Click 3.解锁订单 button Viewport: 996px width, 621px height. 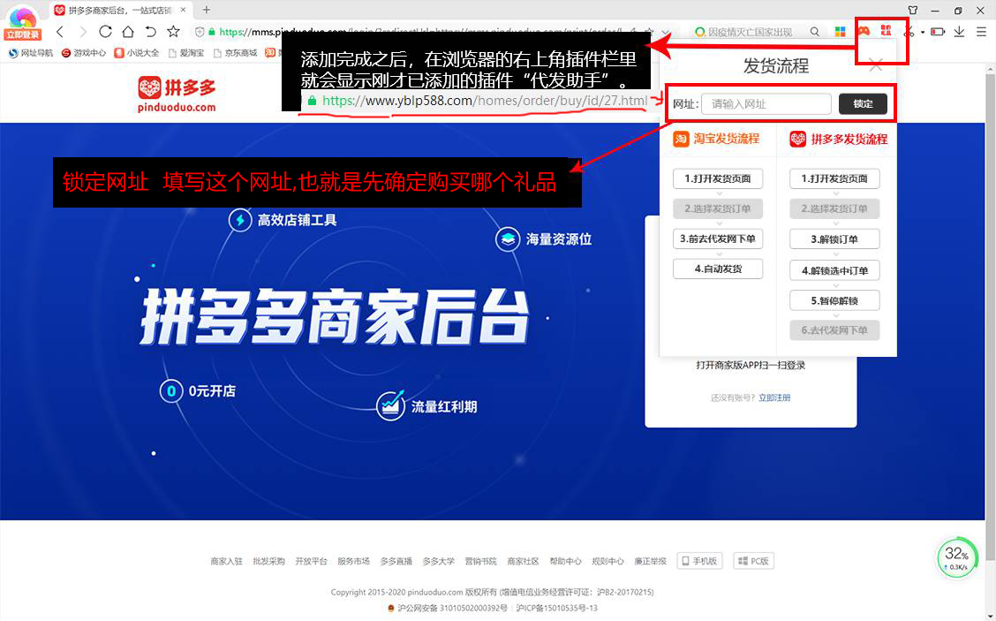point(834,239)
